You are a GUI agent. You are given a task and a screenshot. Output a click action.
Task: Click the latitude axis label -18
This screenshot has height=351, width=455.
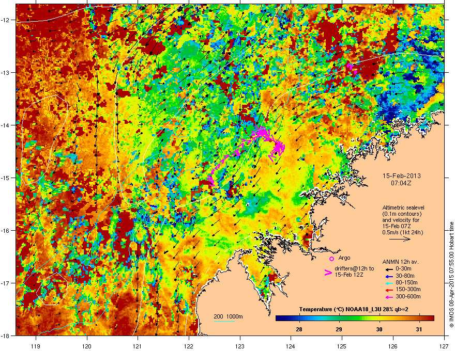click(6, 336)
